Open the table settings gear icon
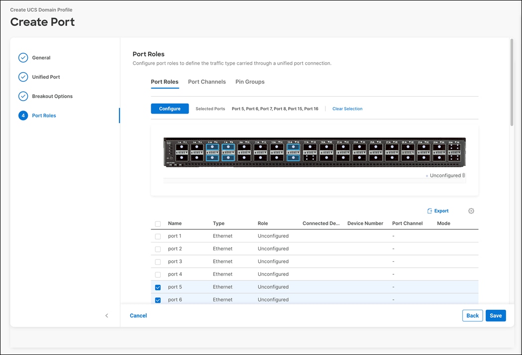 [471, 211]
